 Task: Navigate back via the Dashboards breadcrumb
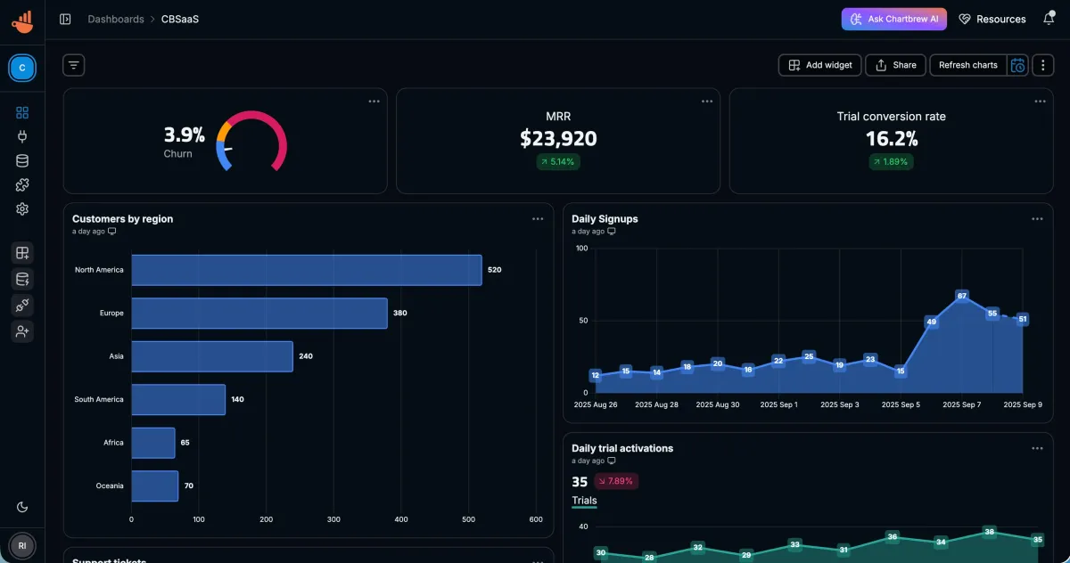(116, 18)
